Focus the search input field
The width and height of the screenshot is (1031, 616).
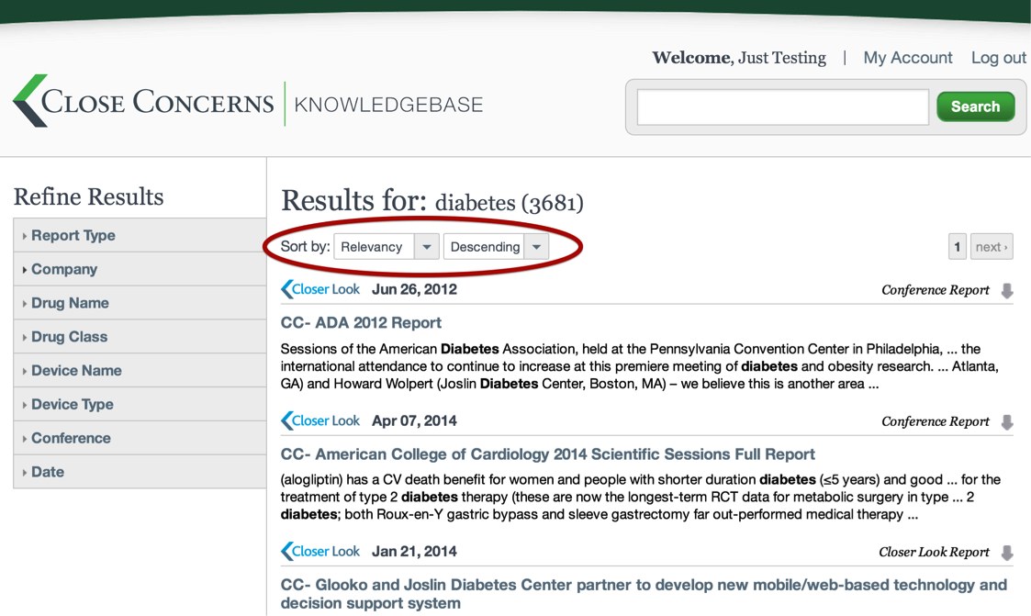coord(782,107)
